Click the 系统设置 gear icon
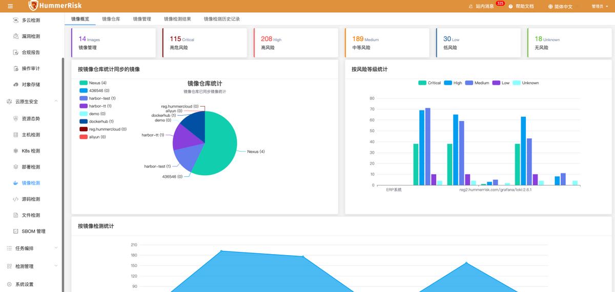Image resolution: width=615 pixels, height=292 pixels. coord(9,284)
